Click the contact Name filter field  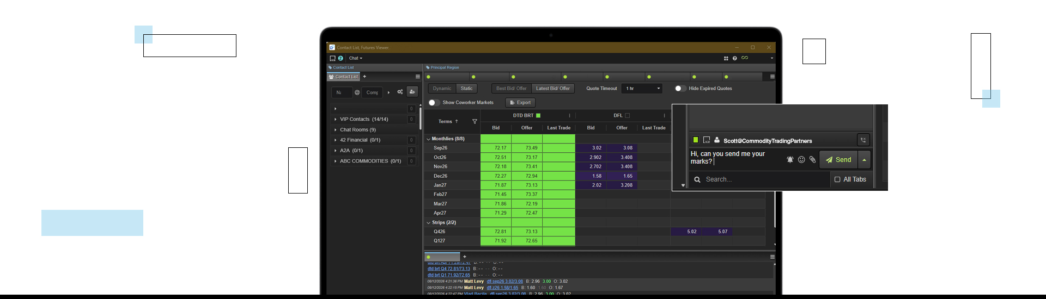342,92
